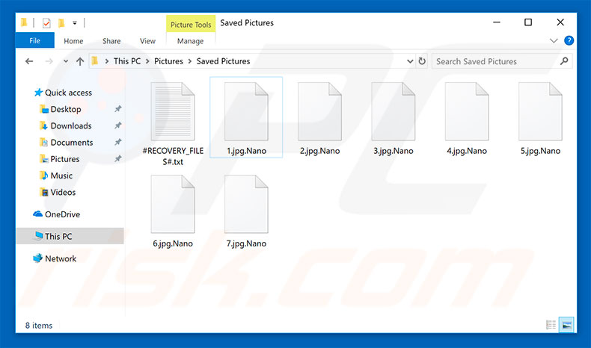Switch to the Share ribbon tab
591x348 pixels.
coord(111,41)
